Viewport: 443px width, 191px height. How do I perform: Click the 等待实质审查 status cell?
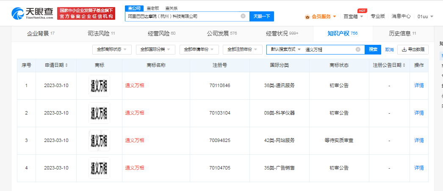339,140
